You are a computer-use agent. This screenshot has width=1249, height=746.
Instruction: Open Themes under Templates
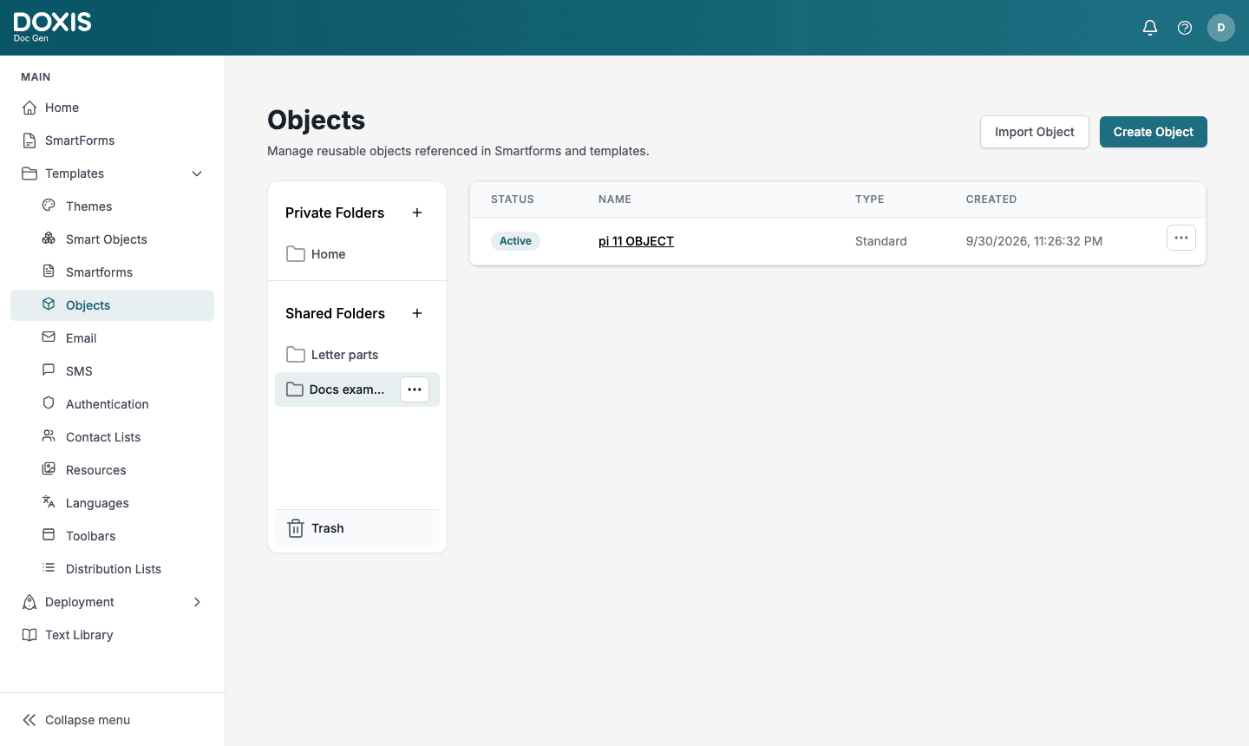pos(113,206)
